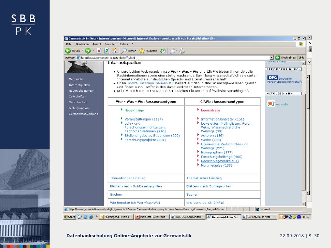Stop loading with the red X page icon
Image resolution: width=331 pixels, height=248 pixels.
point(99,51)
